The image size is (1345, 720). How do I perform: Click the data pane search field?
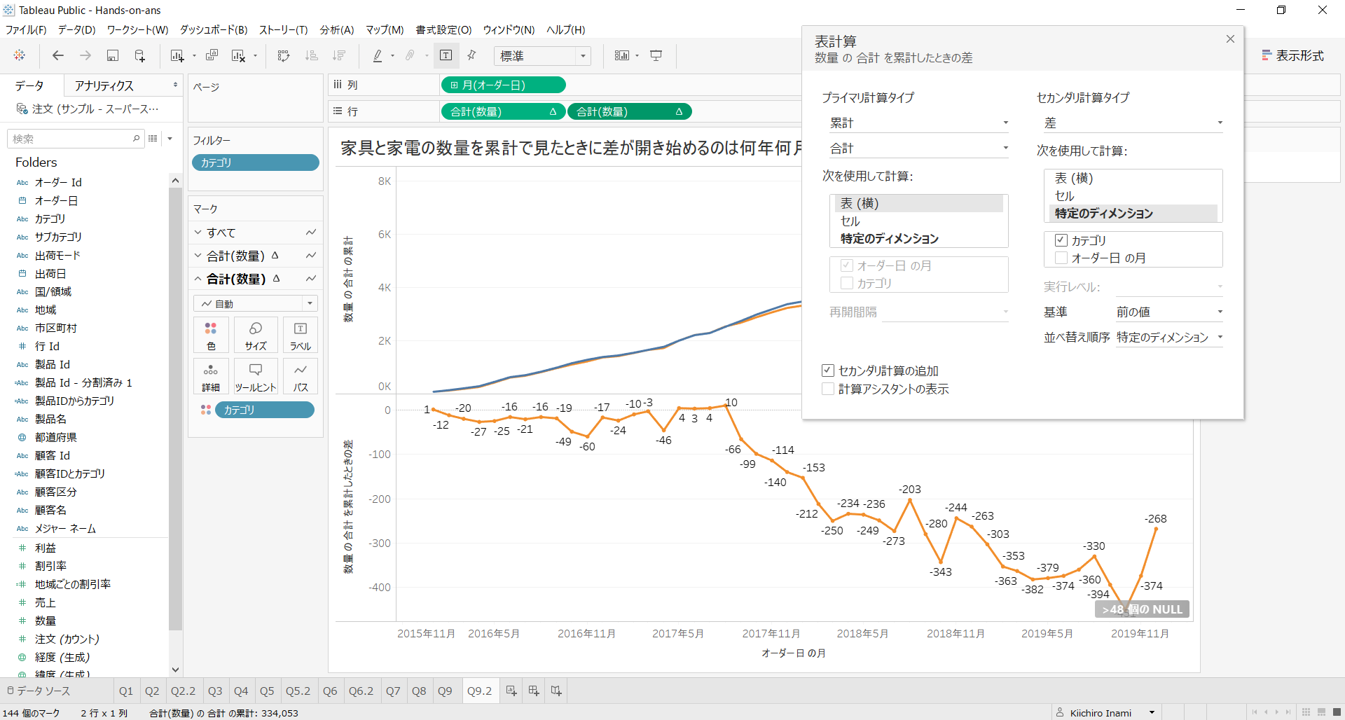click(75, 139)
